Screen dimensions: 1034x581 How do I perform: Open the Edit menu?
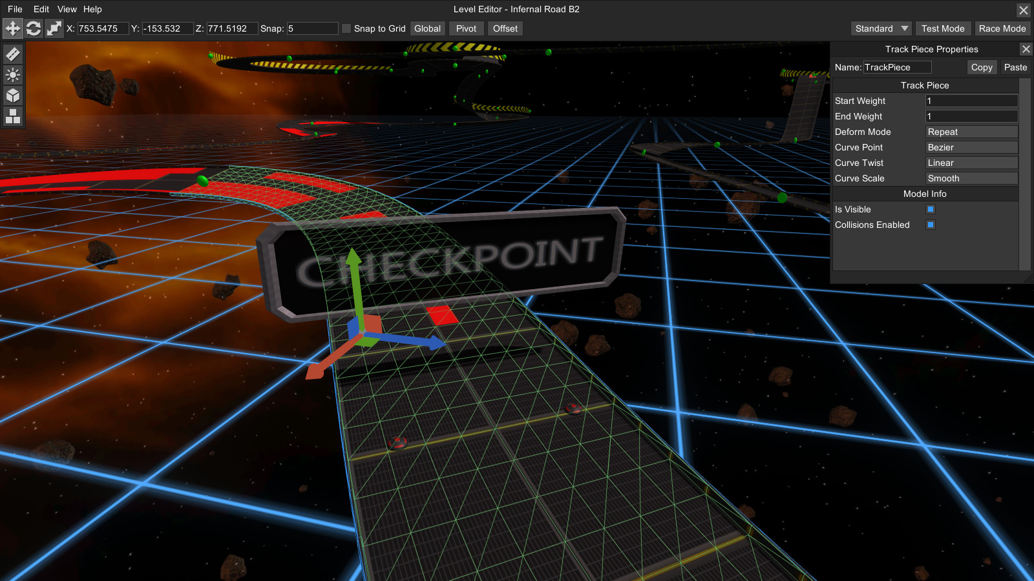(x=40, y=9)
